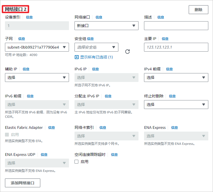
Task: Open 信息 link next to IPv4 前缀
Action: 169,69
